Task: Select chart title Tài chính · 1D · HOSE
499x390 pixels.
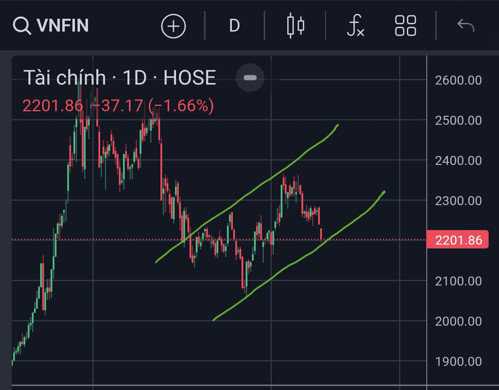Action: [120, 78]
